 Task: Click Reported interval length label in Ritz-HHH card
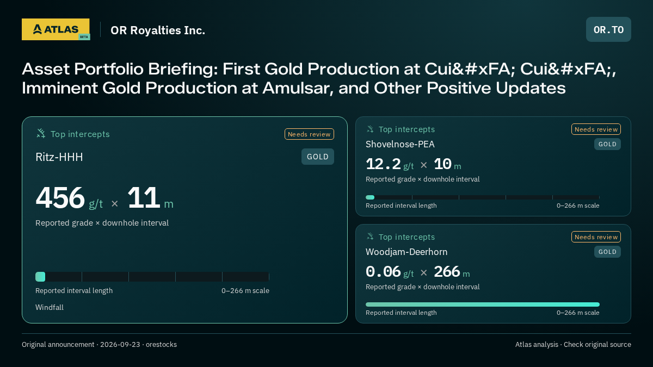[74, 291]
